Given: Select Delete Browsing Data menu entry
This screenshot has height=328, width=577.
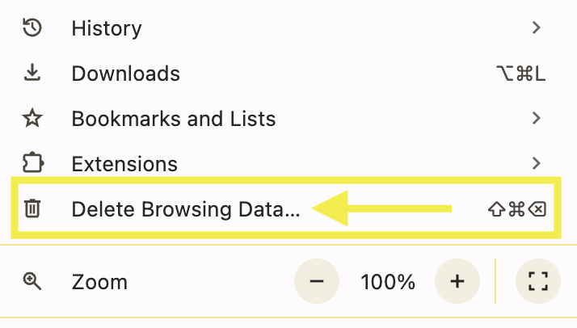Looking at the screenshot, I should coord(185,209).
